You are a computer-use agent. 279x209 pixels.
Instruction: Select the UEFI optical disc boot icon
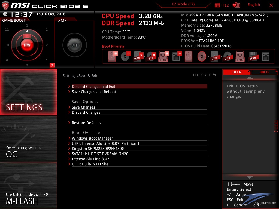tap(125, 56)
